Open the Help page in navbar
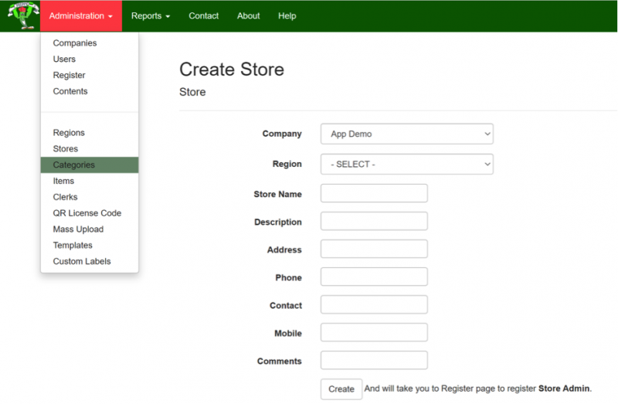 coord(287,16)
